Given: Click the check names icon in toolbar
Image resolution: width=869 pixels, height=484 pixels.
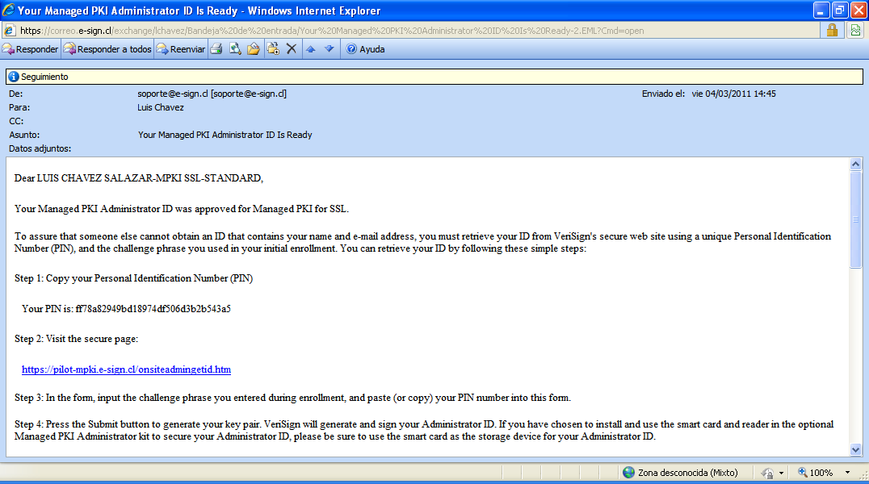Looking at the screenshot, I should tap(235, 49).
